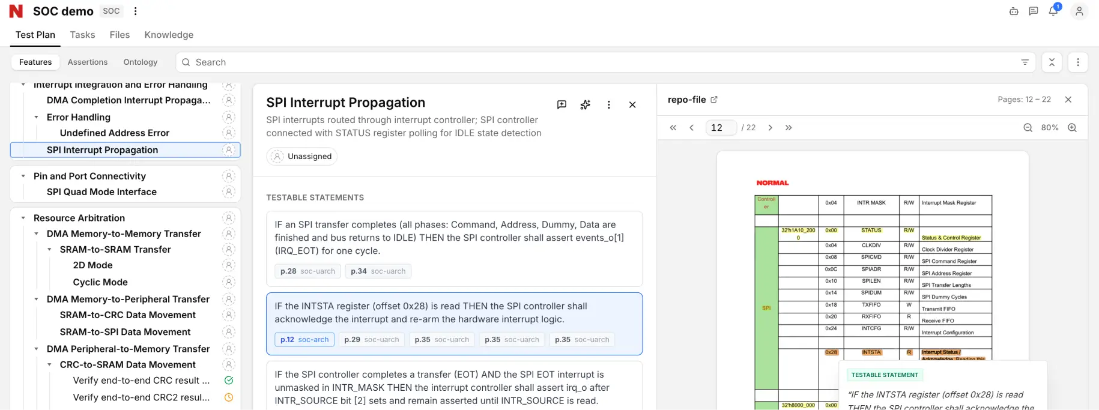Collapse CRC-to-SRAM Data Movement node
Viewport: 1099px width, 410px height.
pos(50,364)
